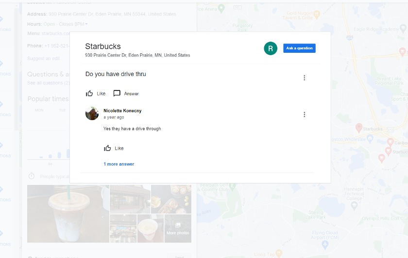Click 'Yes they have a drive through' text
Viewport: 408px width, 258px height.
click(132, 129)
